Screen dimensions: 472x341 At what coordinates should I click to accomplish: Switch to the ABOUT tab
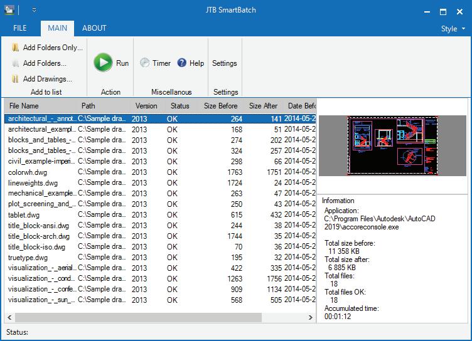[94, 28]
